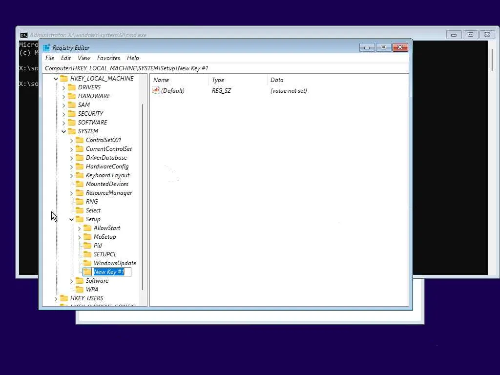
Task: Click the ControlSet001 folder icon
Action: click(x=80, y=140)
